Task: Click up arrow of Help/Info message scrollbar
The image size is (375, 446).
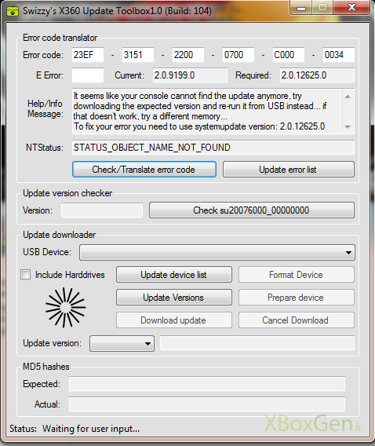Action: coord(348,97)
